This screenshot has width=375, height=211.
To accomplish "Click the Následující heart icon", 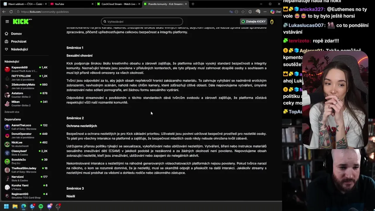I will tap(6, 49).
